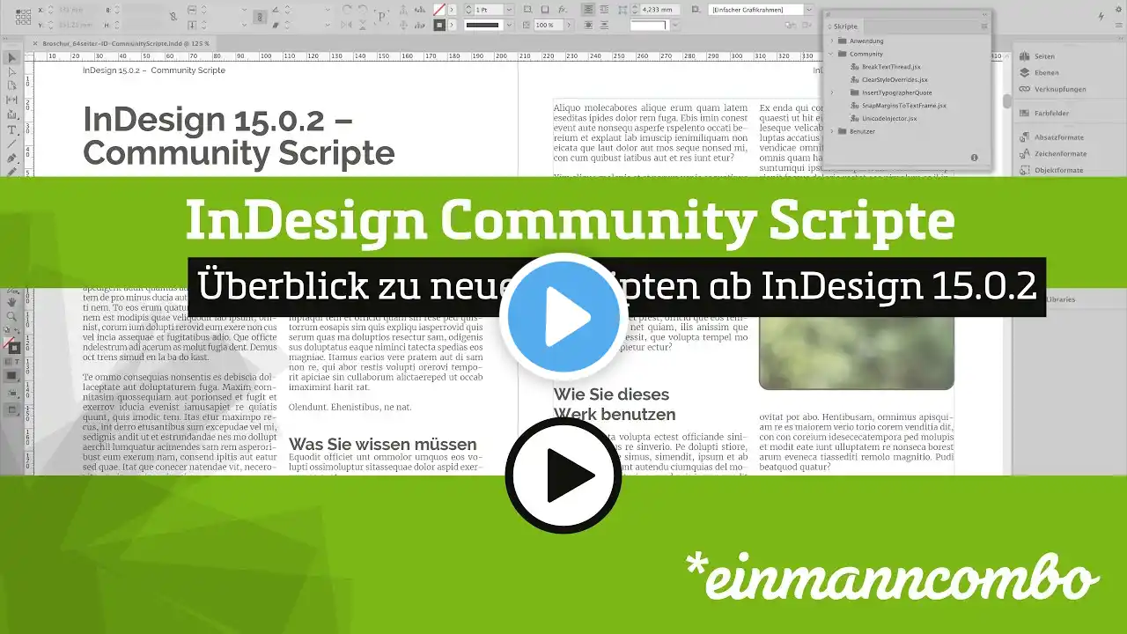Open the Objektformate panel
This screenshot has width=1127, height=634.
point(1051,170)
